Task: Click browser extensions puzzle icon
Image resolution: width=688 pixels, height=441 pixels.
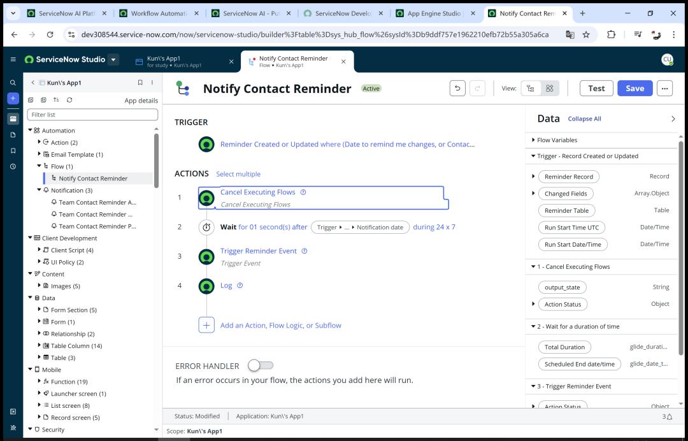Action: [x=611, y=34]
